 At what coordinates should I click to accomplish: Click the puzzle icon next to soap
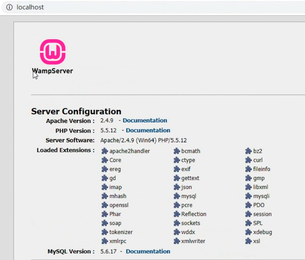click(105, 223)
